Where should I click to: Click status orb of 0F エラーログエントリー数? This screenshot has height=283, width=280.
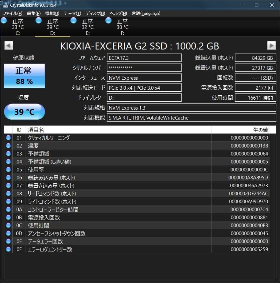[x=8, y=249]
